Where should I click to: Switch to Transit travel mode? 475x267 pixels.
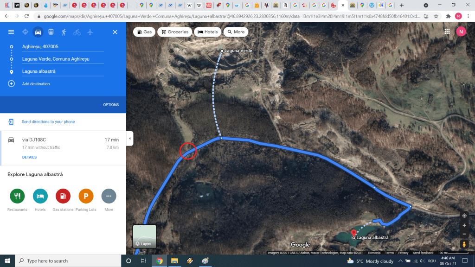(51, 32)
